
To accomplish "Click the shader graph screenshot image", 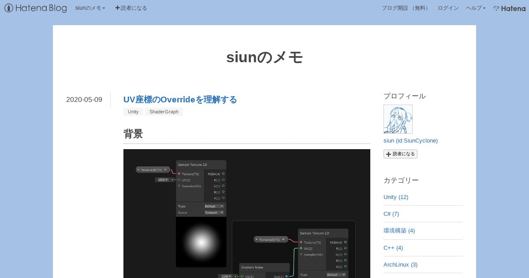I will pos(247,214).
